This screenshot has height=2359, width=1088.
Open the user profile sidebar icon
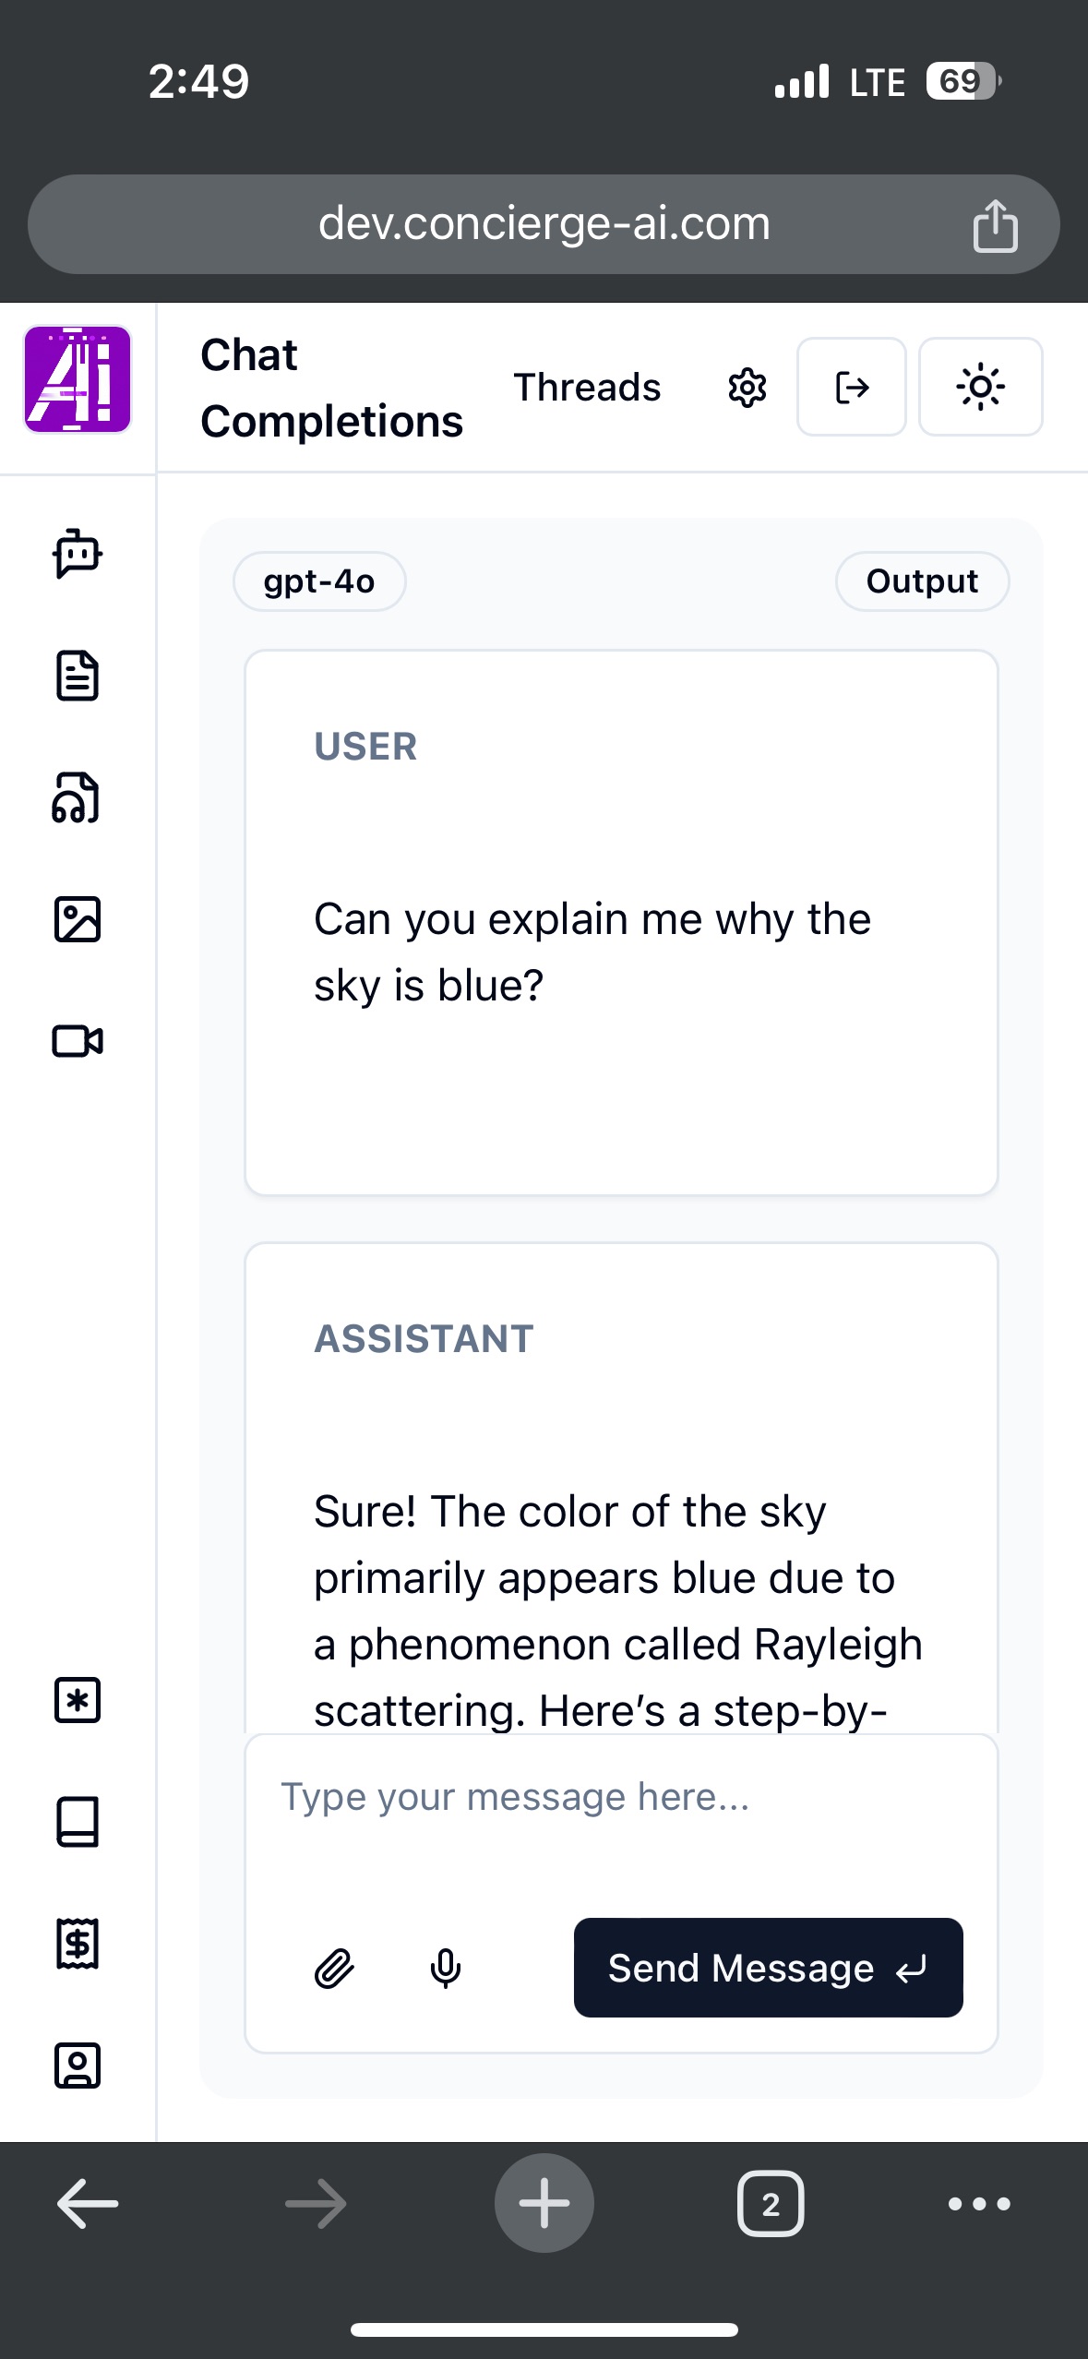coord(78,2066)
